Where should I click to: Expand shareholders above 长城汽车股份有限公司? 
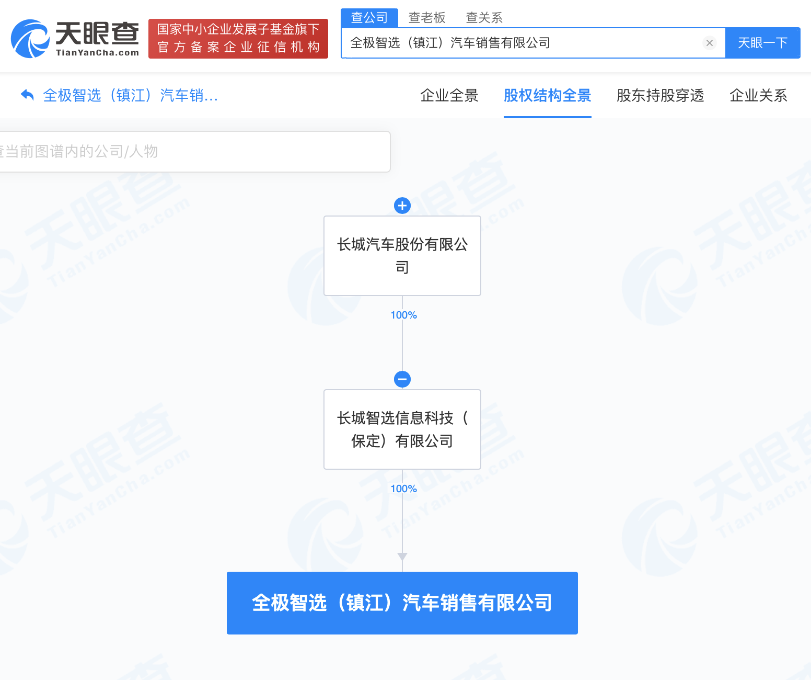tap(402, 206)
